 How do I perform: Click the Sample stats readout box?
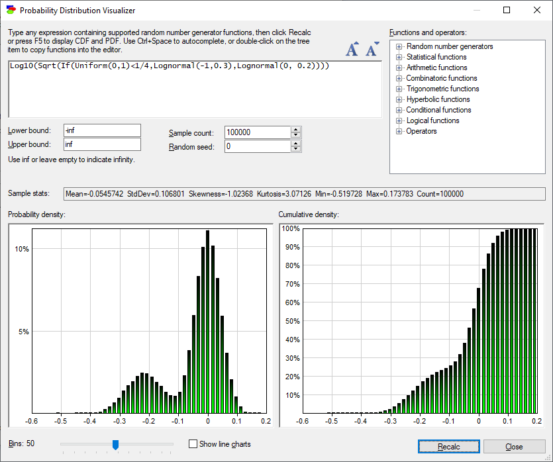click(x=305, y=194)
